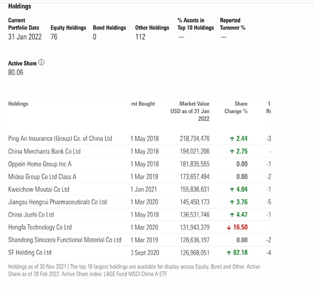This screenshot has width=314, height=295.
Task: Click Kweichow Moutai's green up arrow
Action: point(232,190)
